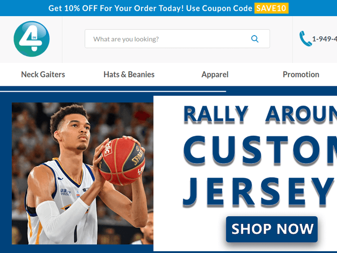
Task: Click the CUSTOM banner headline text
Action: coord(260,151)
